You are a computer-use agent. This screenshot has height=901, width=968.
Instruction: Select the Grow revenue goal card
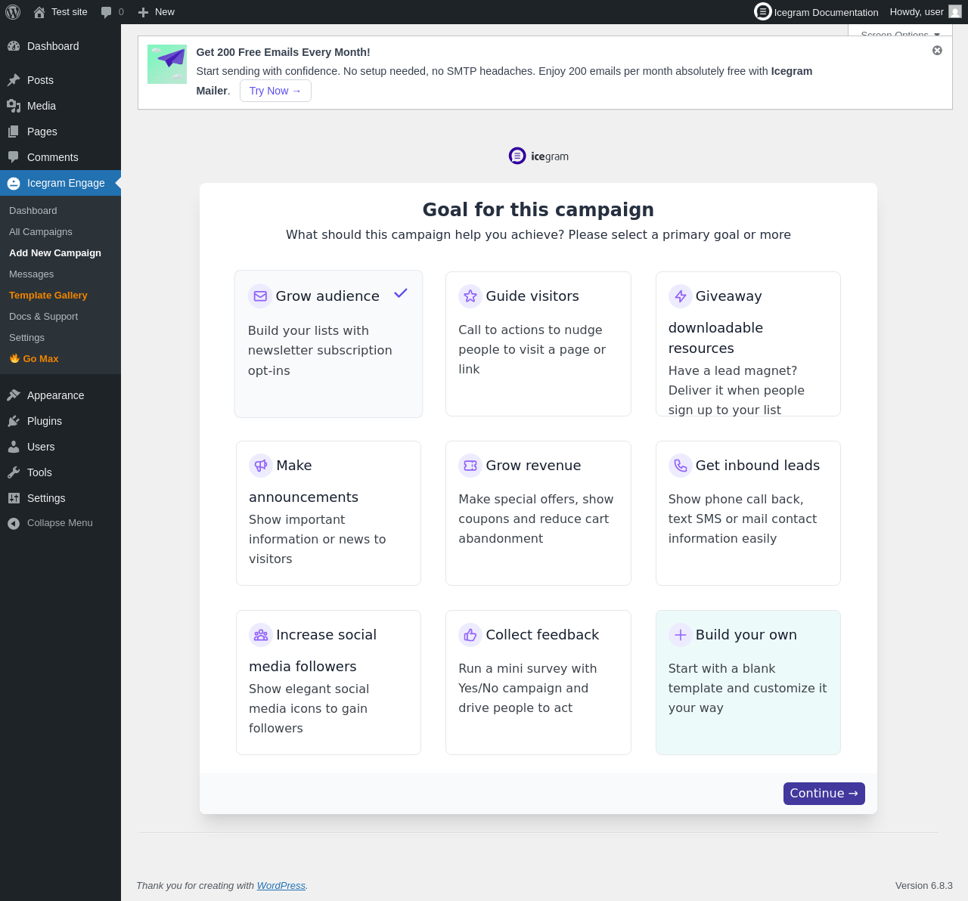click(538, 512)
